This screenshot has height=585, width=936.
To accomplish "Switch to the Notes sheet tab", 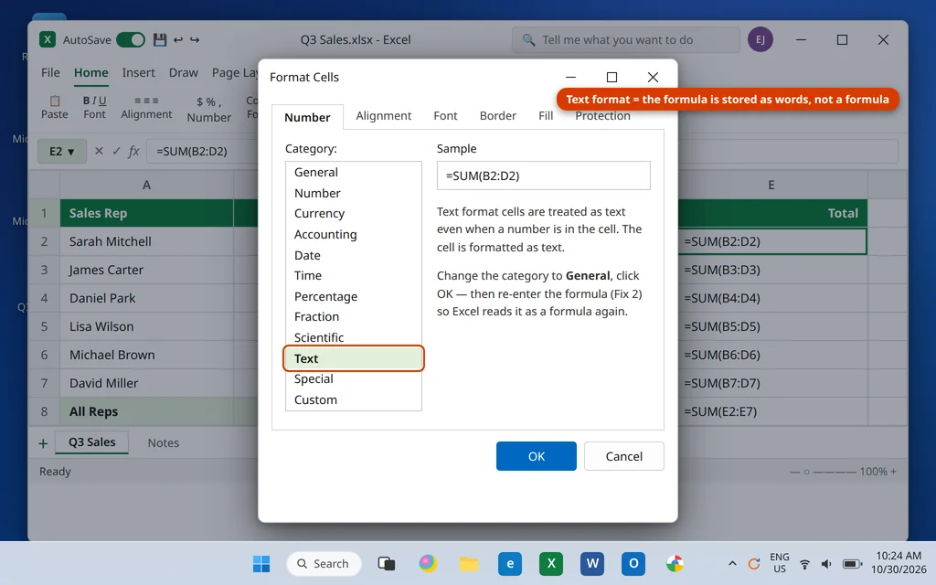I will click(164, 443).
